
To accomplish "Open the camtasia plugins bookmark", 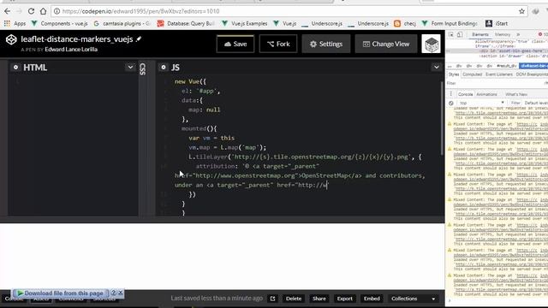I will 122,23.
